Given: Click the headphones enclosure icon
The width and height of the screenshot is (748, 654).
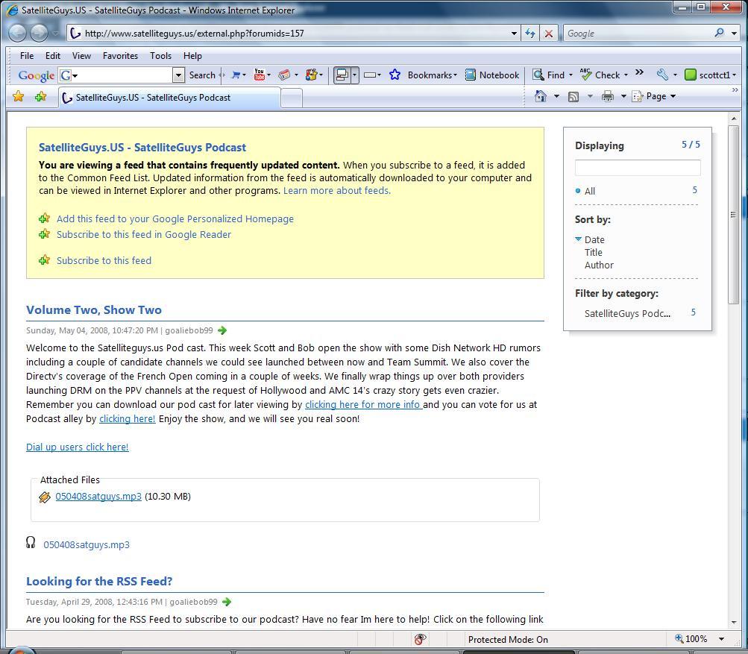Looking at the screenshot, I should point(31,543).
